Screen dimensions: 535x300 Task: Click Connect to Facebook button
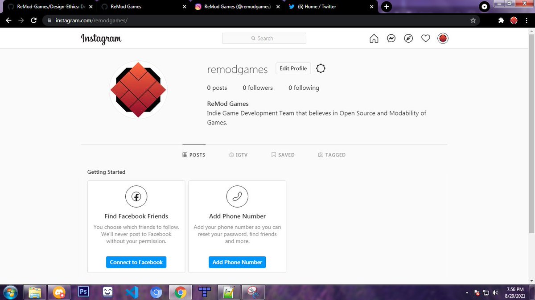(x=136, y=262)
